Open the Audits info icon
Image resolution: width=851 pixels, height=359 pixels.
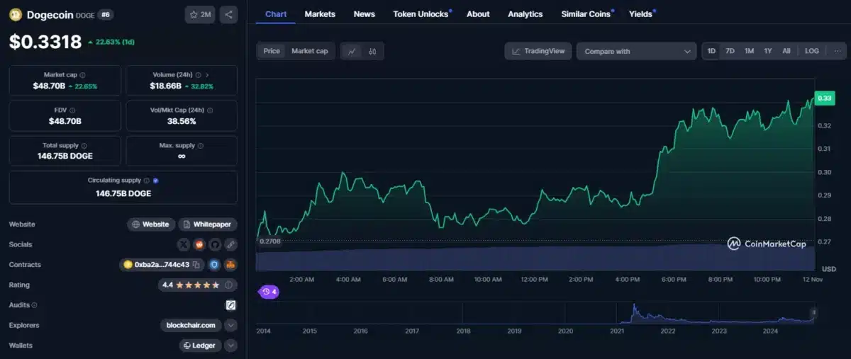[x=35, y=305]
